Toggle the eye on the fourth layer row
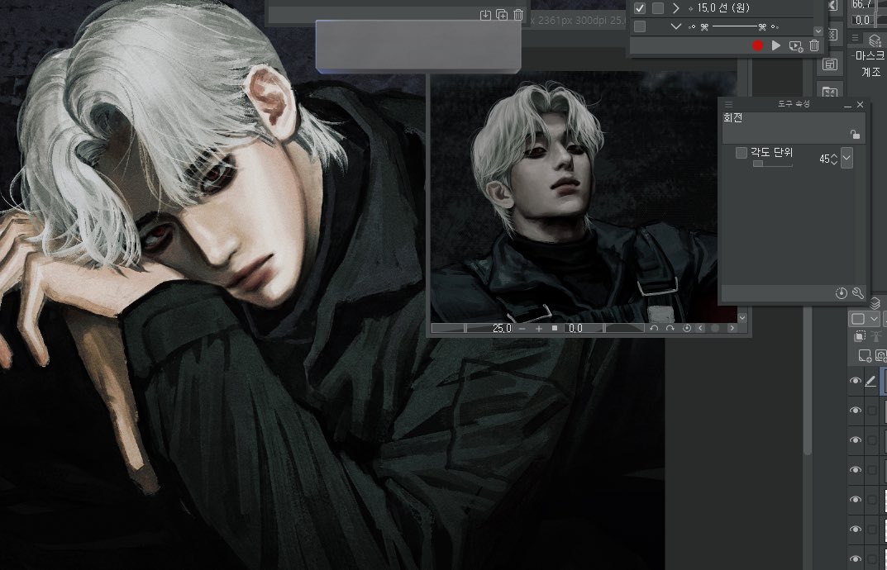This screenshot has width=887, height=570. click(x=856, y=470)
